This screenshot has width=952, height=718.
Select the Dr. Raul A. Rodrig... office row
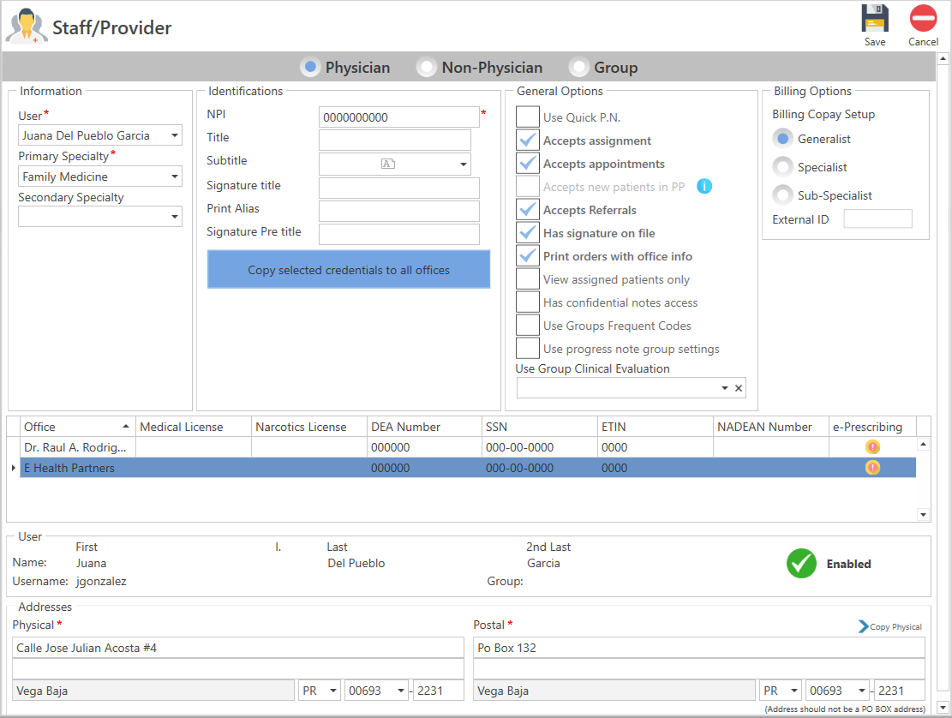click(468, 447)
